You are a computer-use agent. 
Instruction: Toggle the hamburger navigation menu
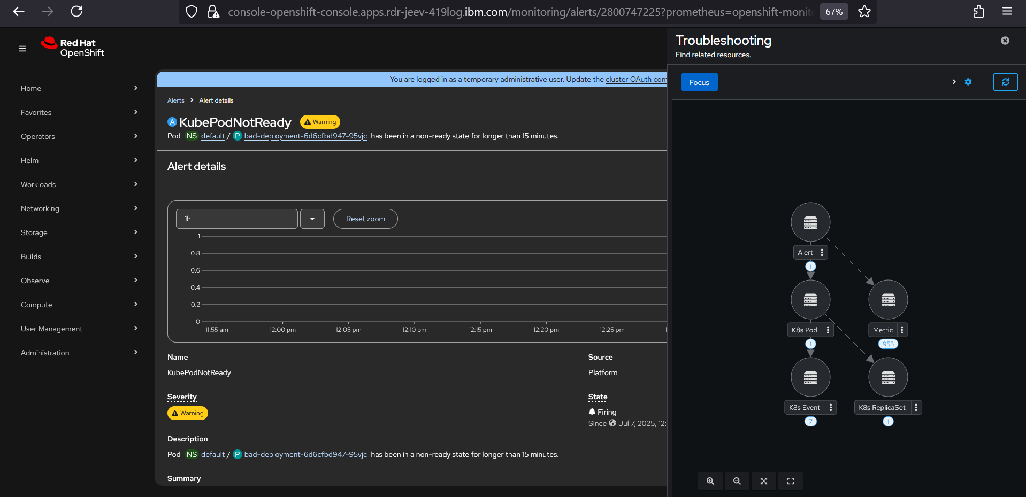pos(22,49)
